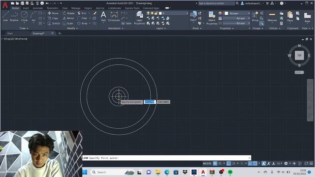Toggle grid display in status bar
The image size is (315, 177).
point(215,164)
